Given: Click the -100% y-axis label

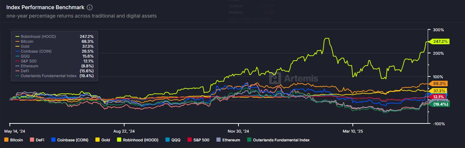Looking at the screenshot, I should (x=439, y=124).
